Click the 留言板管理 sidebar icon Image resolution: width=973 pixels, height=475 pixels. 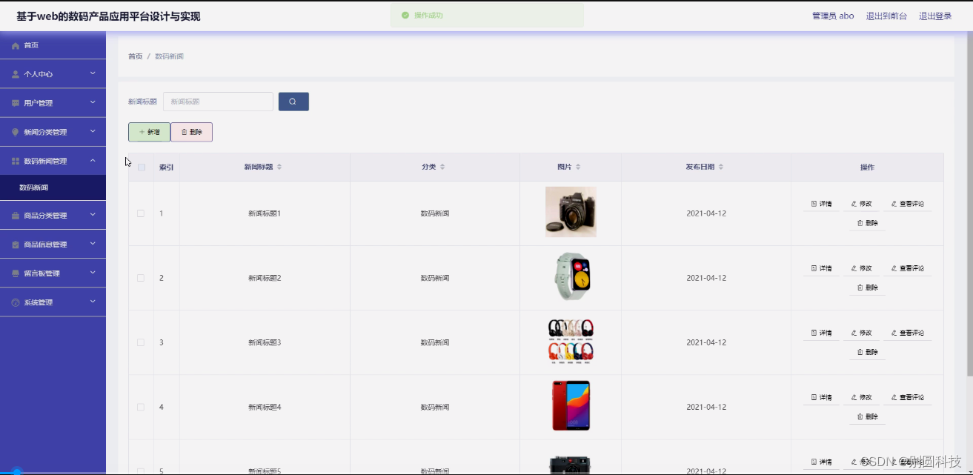15,273
